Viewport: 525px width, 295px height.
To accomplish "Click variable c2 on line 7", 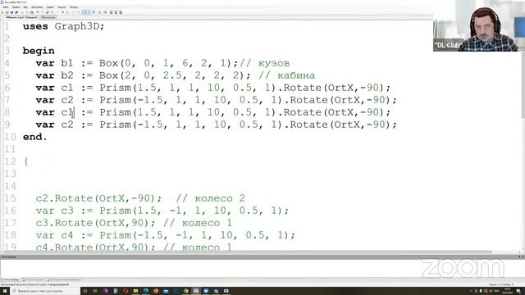I will click(x=67, y=100).
